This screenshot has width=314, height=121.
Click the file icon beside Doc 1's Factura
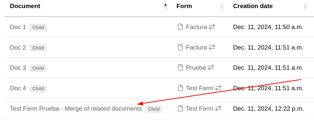tap(180, 27)
